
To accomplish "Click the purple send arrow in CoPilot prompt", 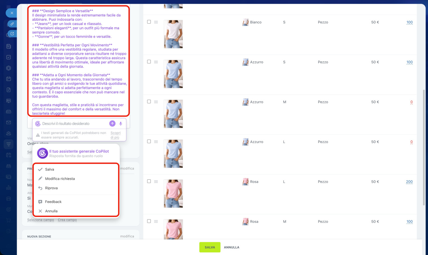I will tap(112, 124).
